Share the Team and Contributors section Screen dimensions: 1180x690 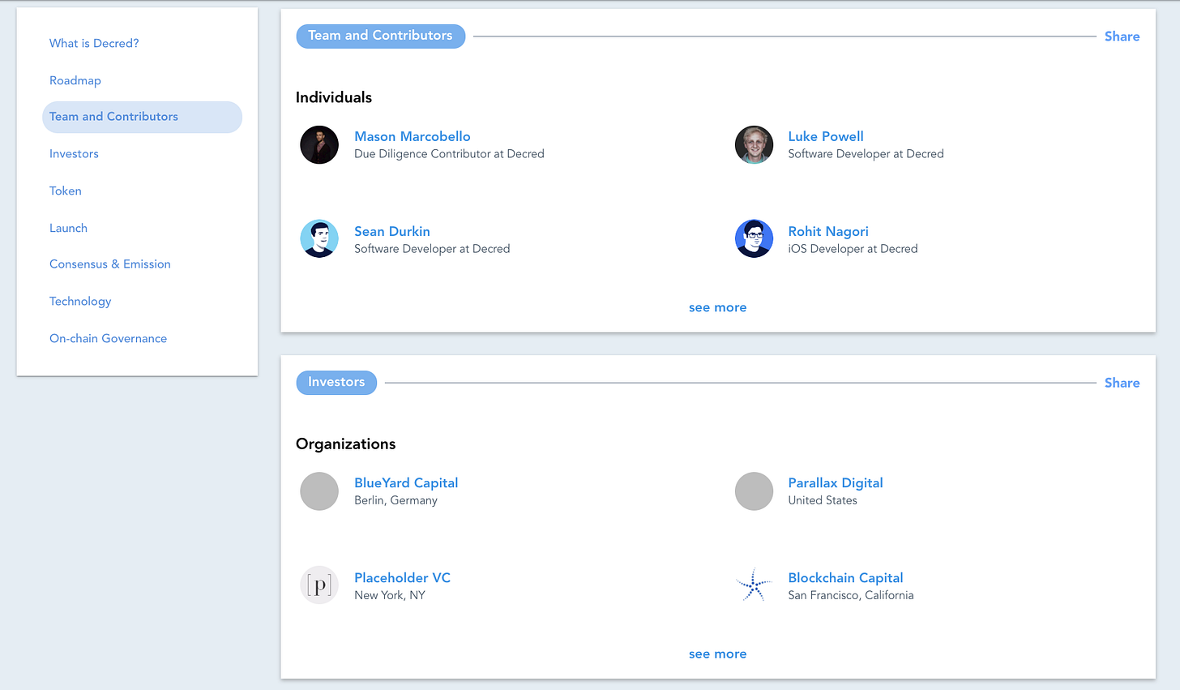pos(1122,36)
